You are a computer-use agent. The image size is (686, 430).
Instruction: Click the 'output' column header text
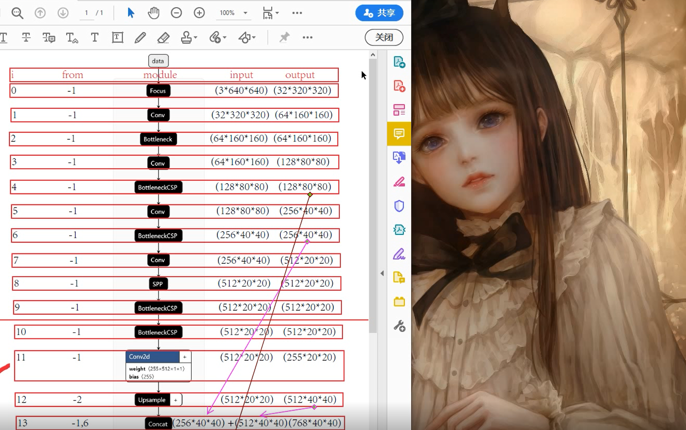point(300,75)
